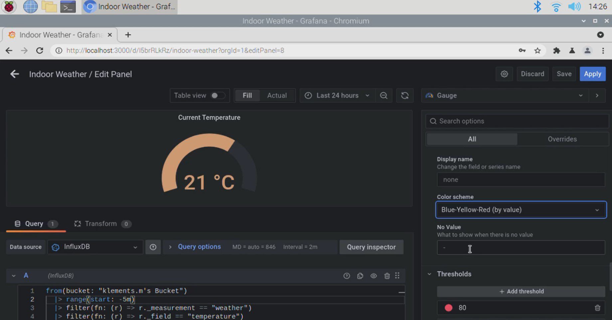The image size is (612, 320).
Task: Click the zoom out time range icon
Action: pos(383,96)
